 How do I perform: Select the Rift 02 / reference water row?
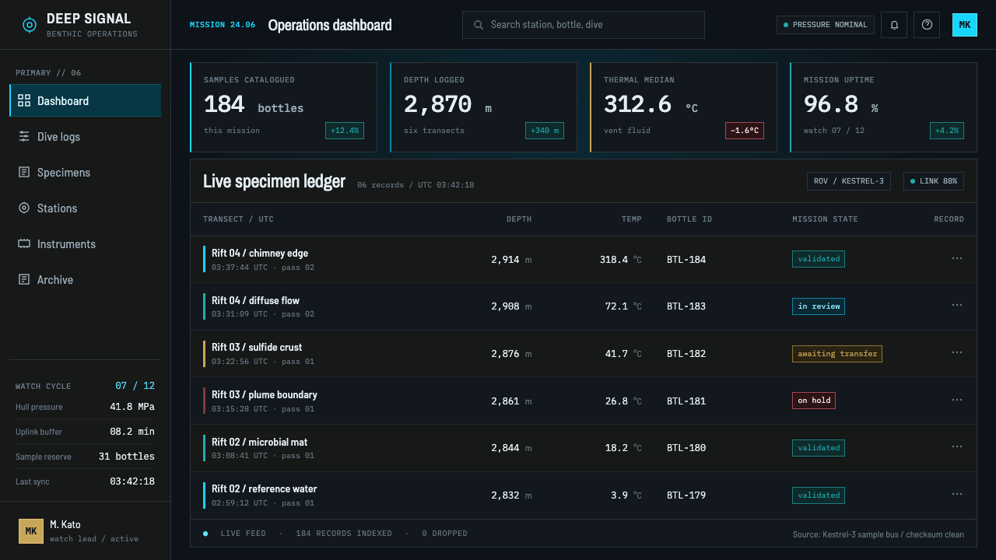tap(584, 495)
